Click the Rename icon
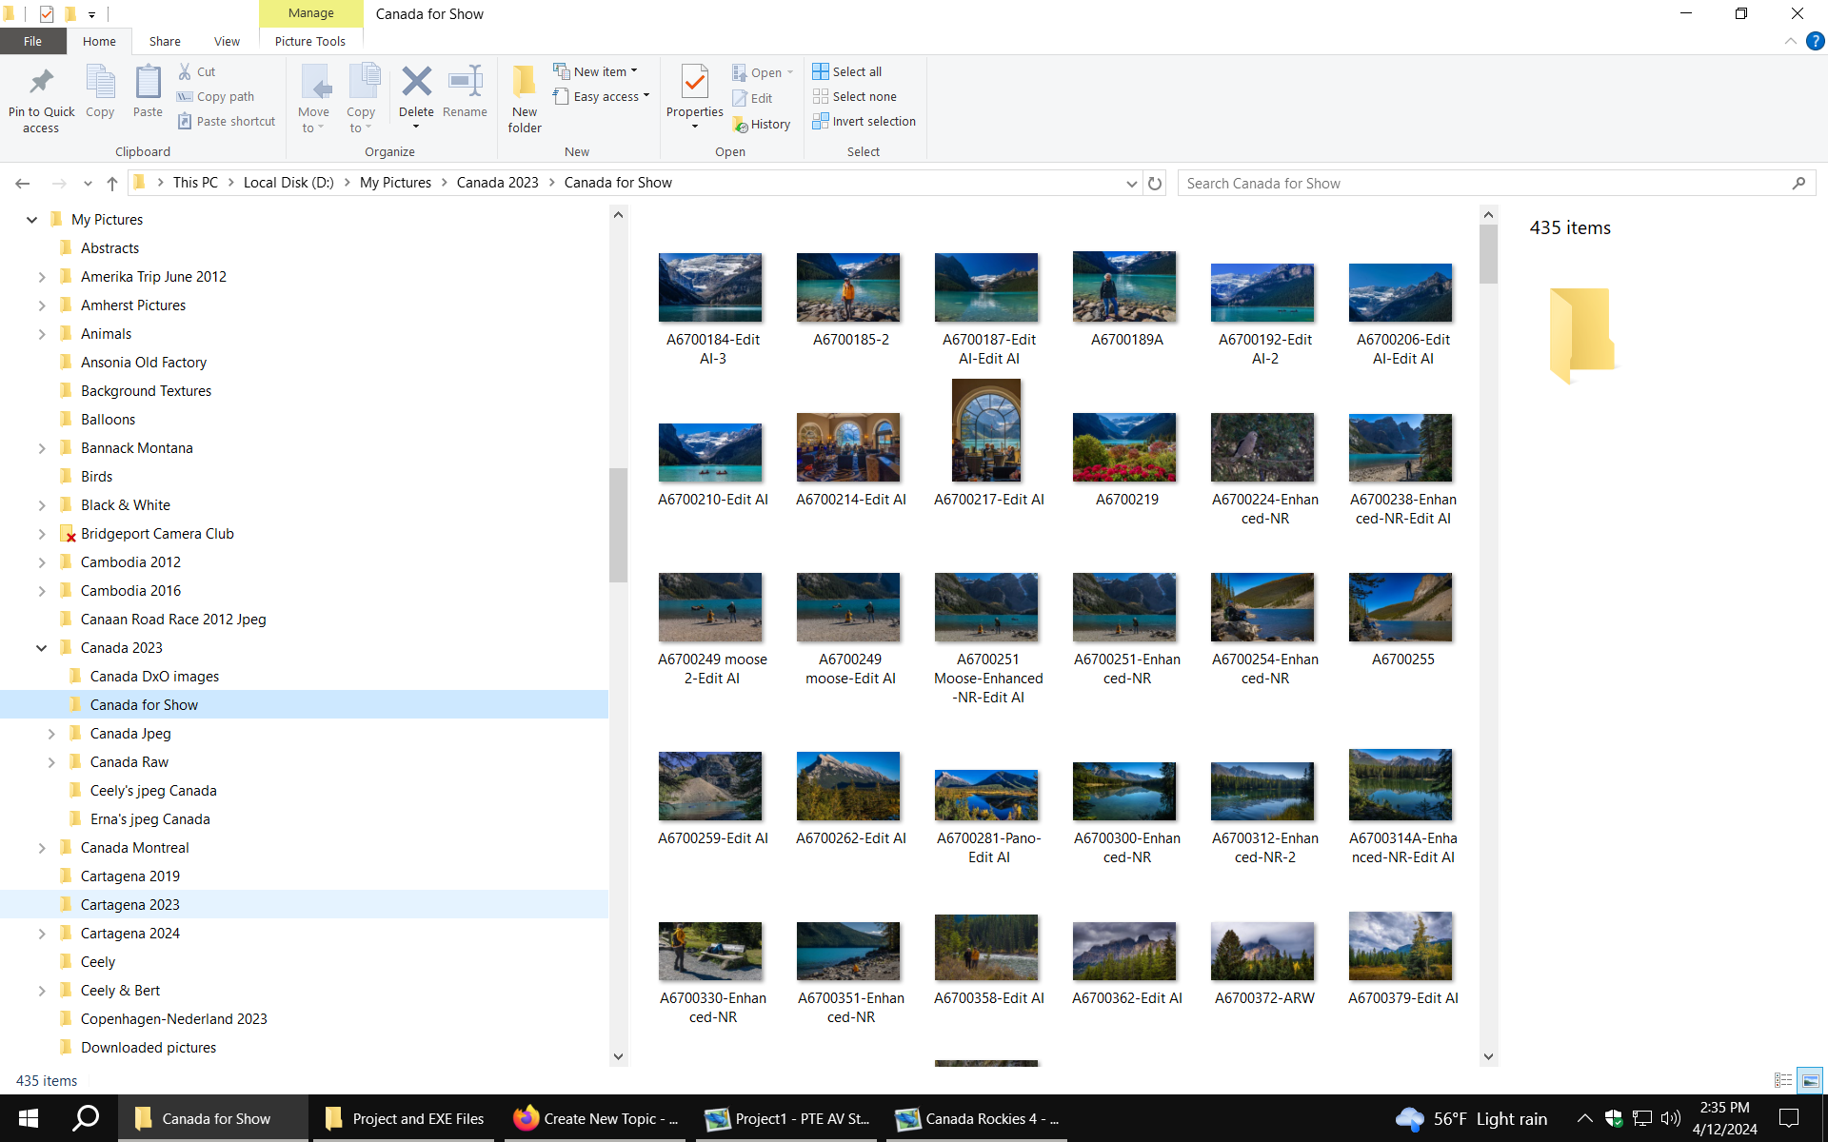The width and height of the screenshot is (1828, 1142). [465, 83]
